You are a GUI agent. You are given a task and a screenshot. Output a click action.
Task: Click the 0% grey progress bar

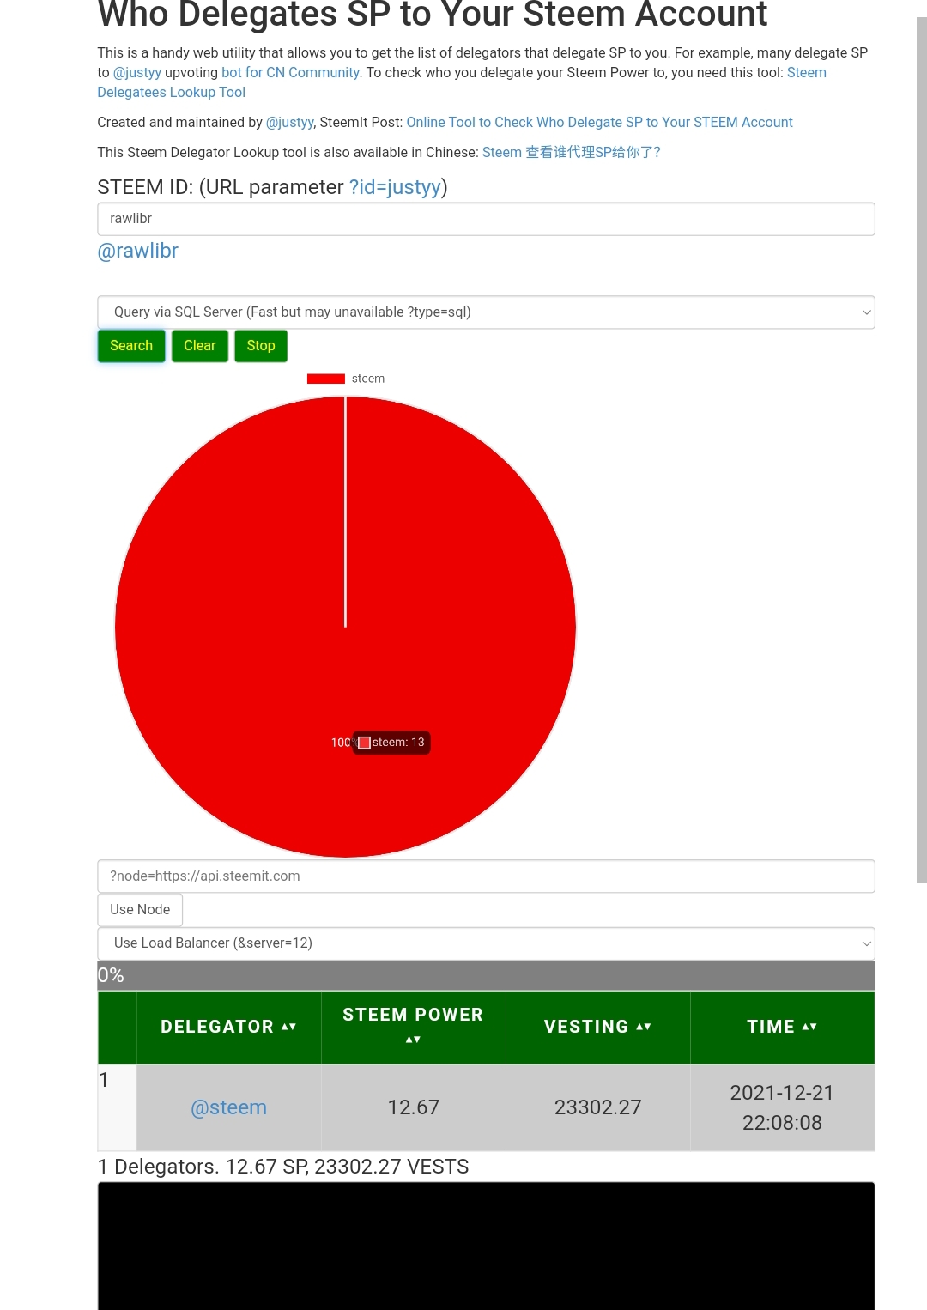click(486, 975)
